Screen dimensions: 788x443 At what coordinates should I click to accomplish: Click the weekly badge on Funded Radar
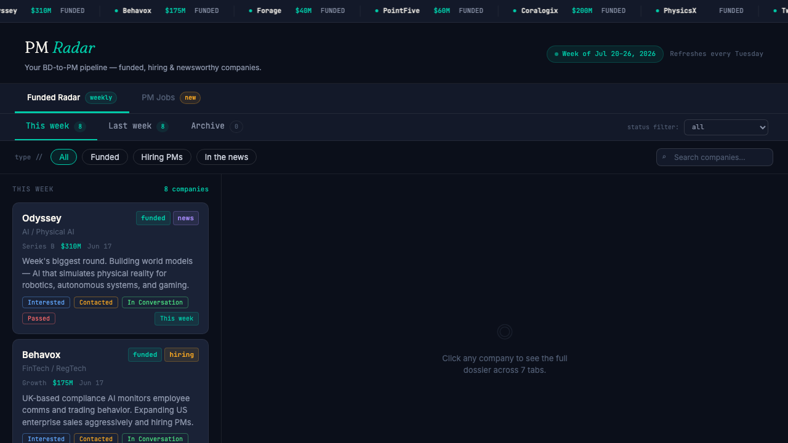(x=101, y=98)
